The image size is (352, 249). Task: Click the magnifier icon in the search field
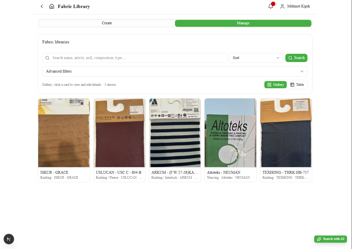pyautogui.click(x=47, y=58)
